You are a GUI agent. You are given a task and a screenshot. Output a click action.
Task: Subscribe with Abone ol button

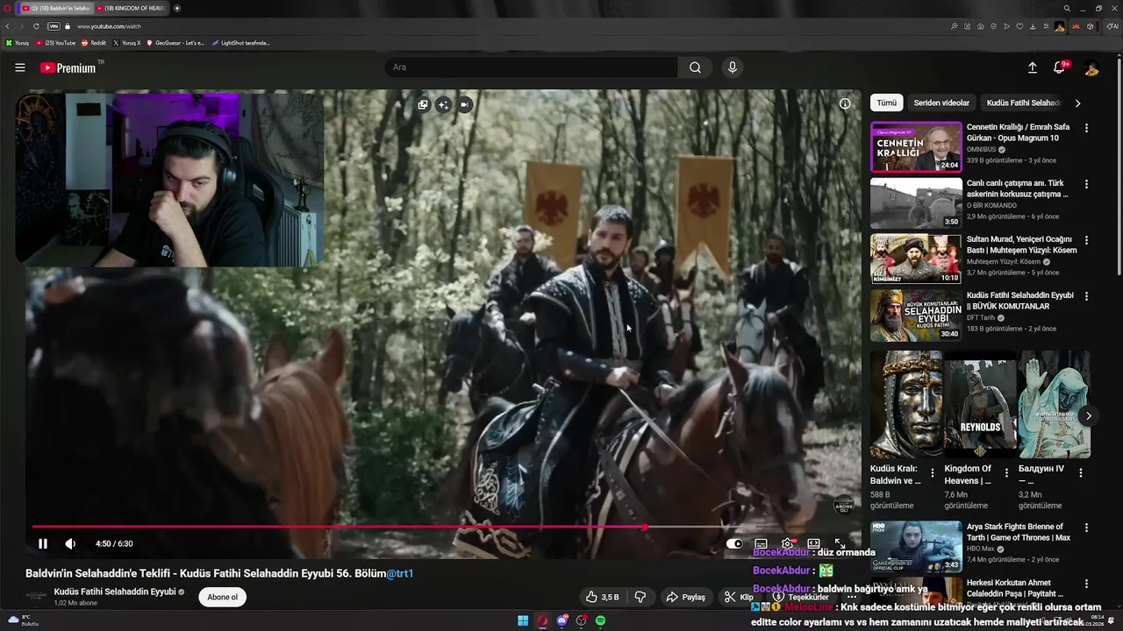pyautogui.click(x=222, y=597)
